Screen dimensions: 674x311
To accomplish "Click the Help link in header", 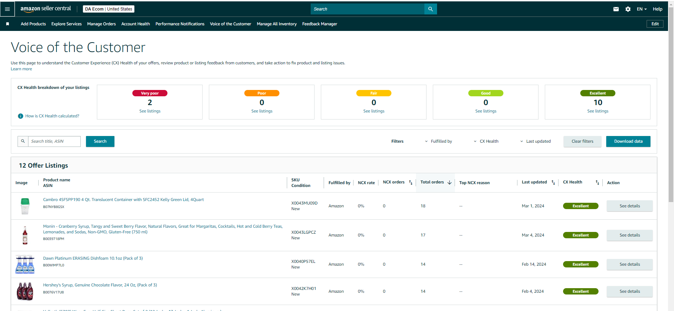I will point(658,9).
